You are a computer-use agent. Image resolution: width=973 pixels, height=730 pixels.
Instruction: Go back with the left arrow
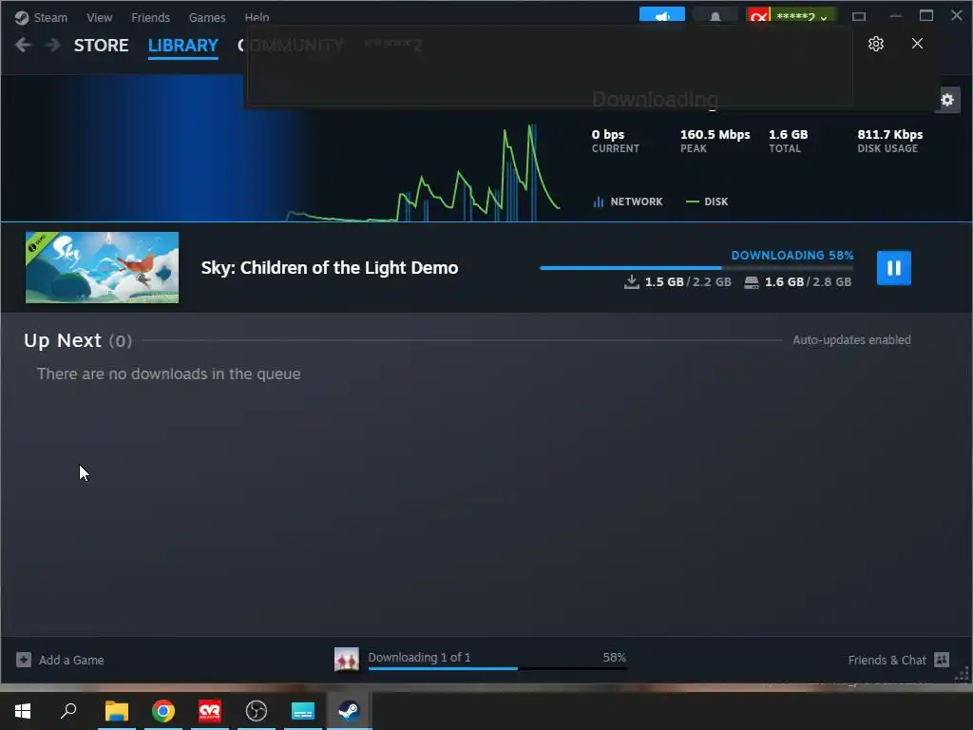[23, 45]
